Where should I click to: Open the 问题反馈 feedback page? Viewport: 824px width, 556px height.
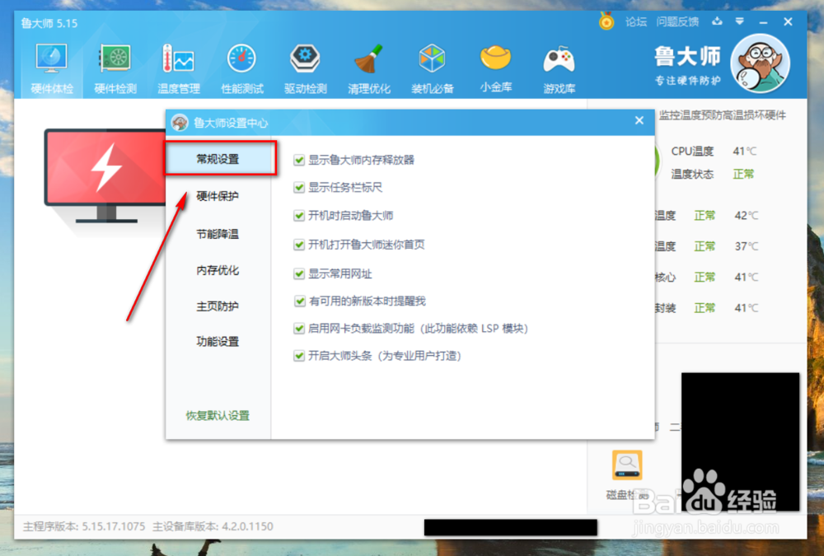point(677,22)
